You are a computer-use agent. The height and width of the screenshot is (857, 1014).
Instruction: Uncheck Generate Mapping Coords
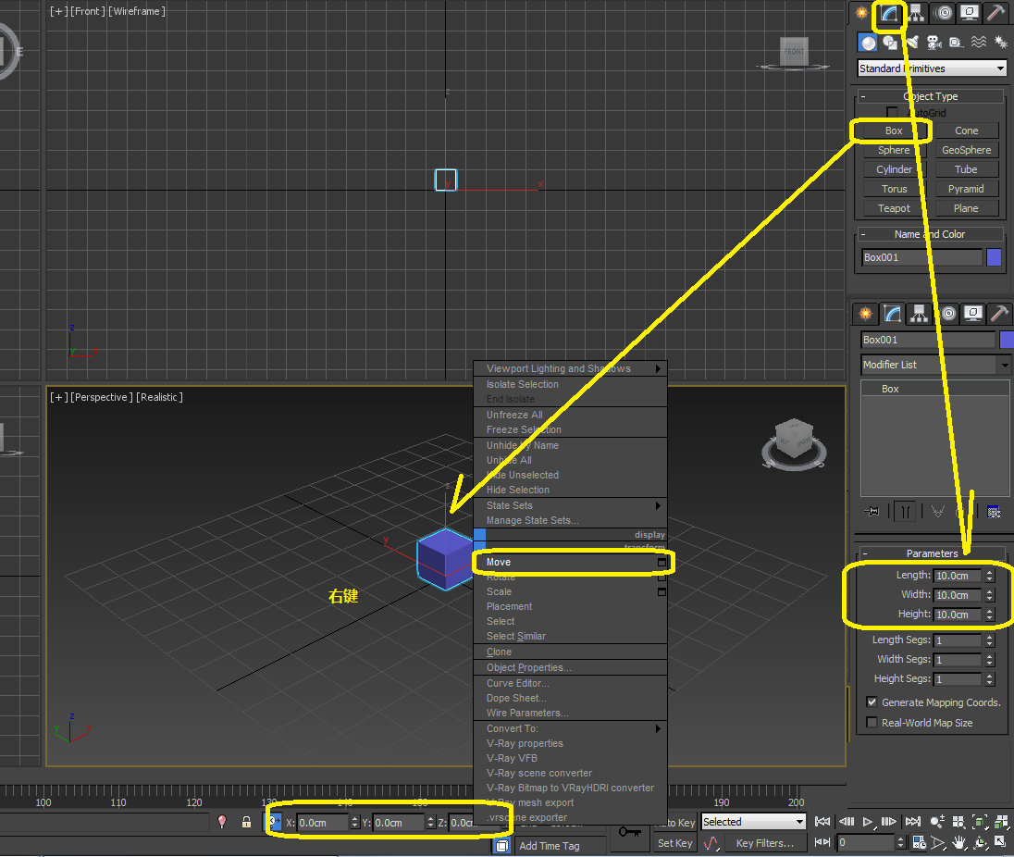(872, 702)
